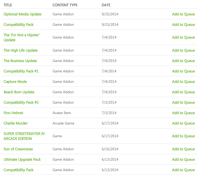The width and height of the screenshot is (199, 175).
Task: Open the Charlie Murder arcade game
Action: 16,123
